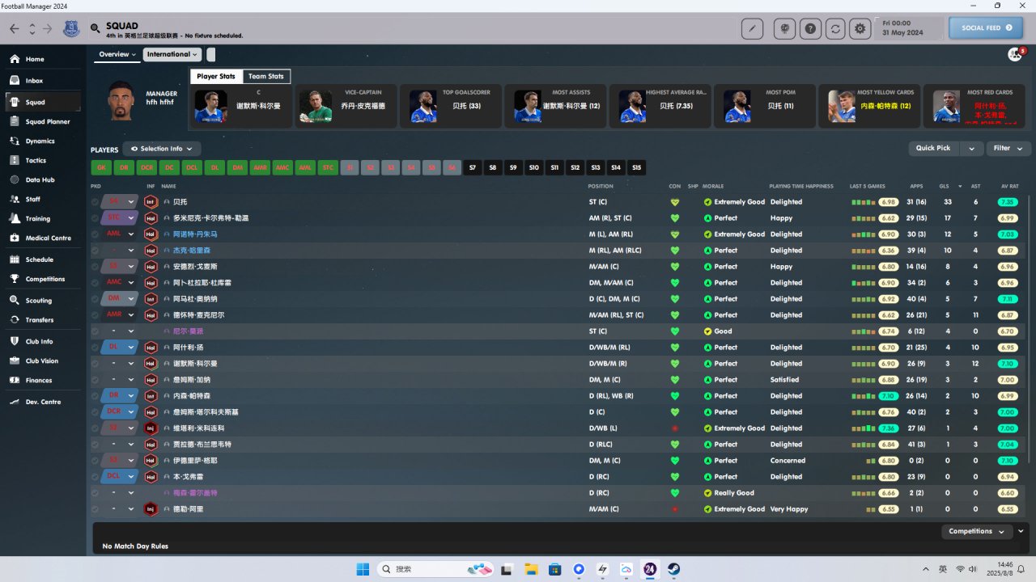Click the back navigation arrow
Viewport: 1036px width, 582px height.
(x=14, y=29)
